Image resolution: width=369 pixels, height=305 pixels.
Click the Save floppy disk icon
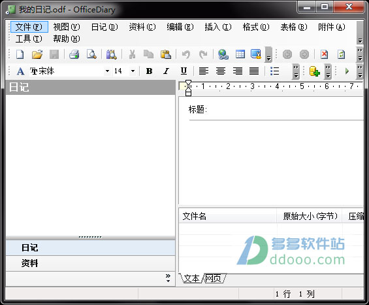click(54, 54)
